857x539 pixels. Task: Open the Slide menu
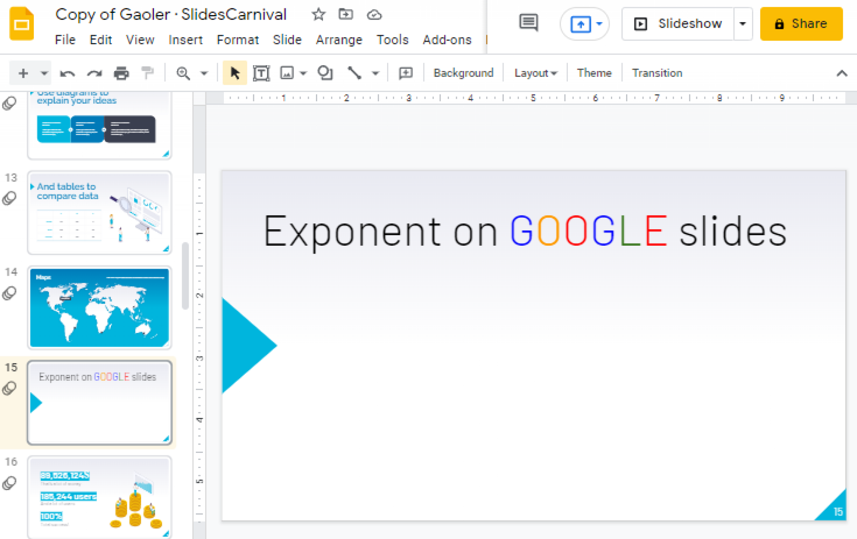pyautogui.click(x=287, y=40)
